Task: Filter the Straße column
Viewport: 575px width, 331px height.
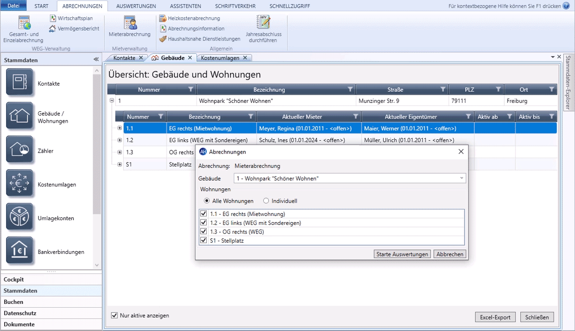Action: 443,89
